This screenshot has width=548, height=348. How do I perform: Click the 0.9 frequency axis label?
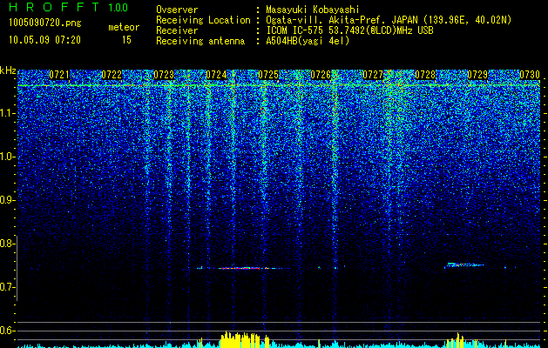pyautogui.click(x=8, y=200)
